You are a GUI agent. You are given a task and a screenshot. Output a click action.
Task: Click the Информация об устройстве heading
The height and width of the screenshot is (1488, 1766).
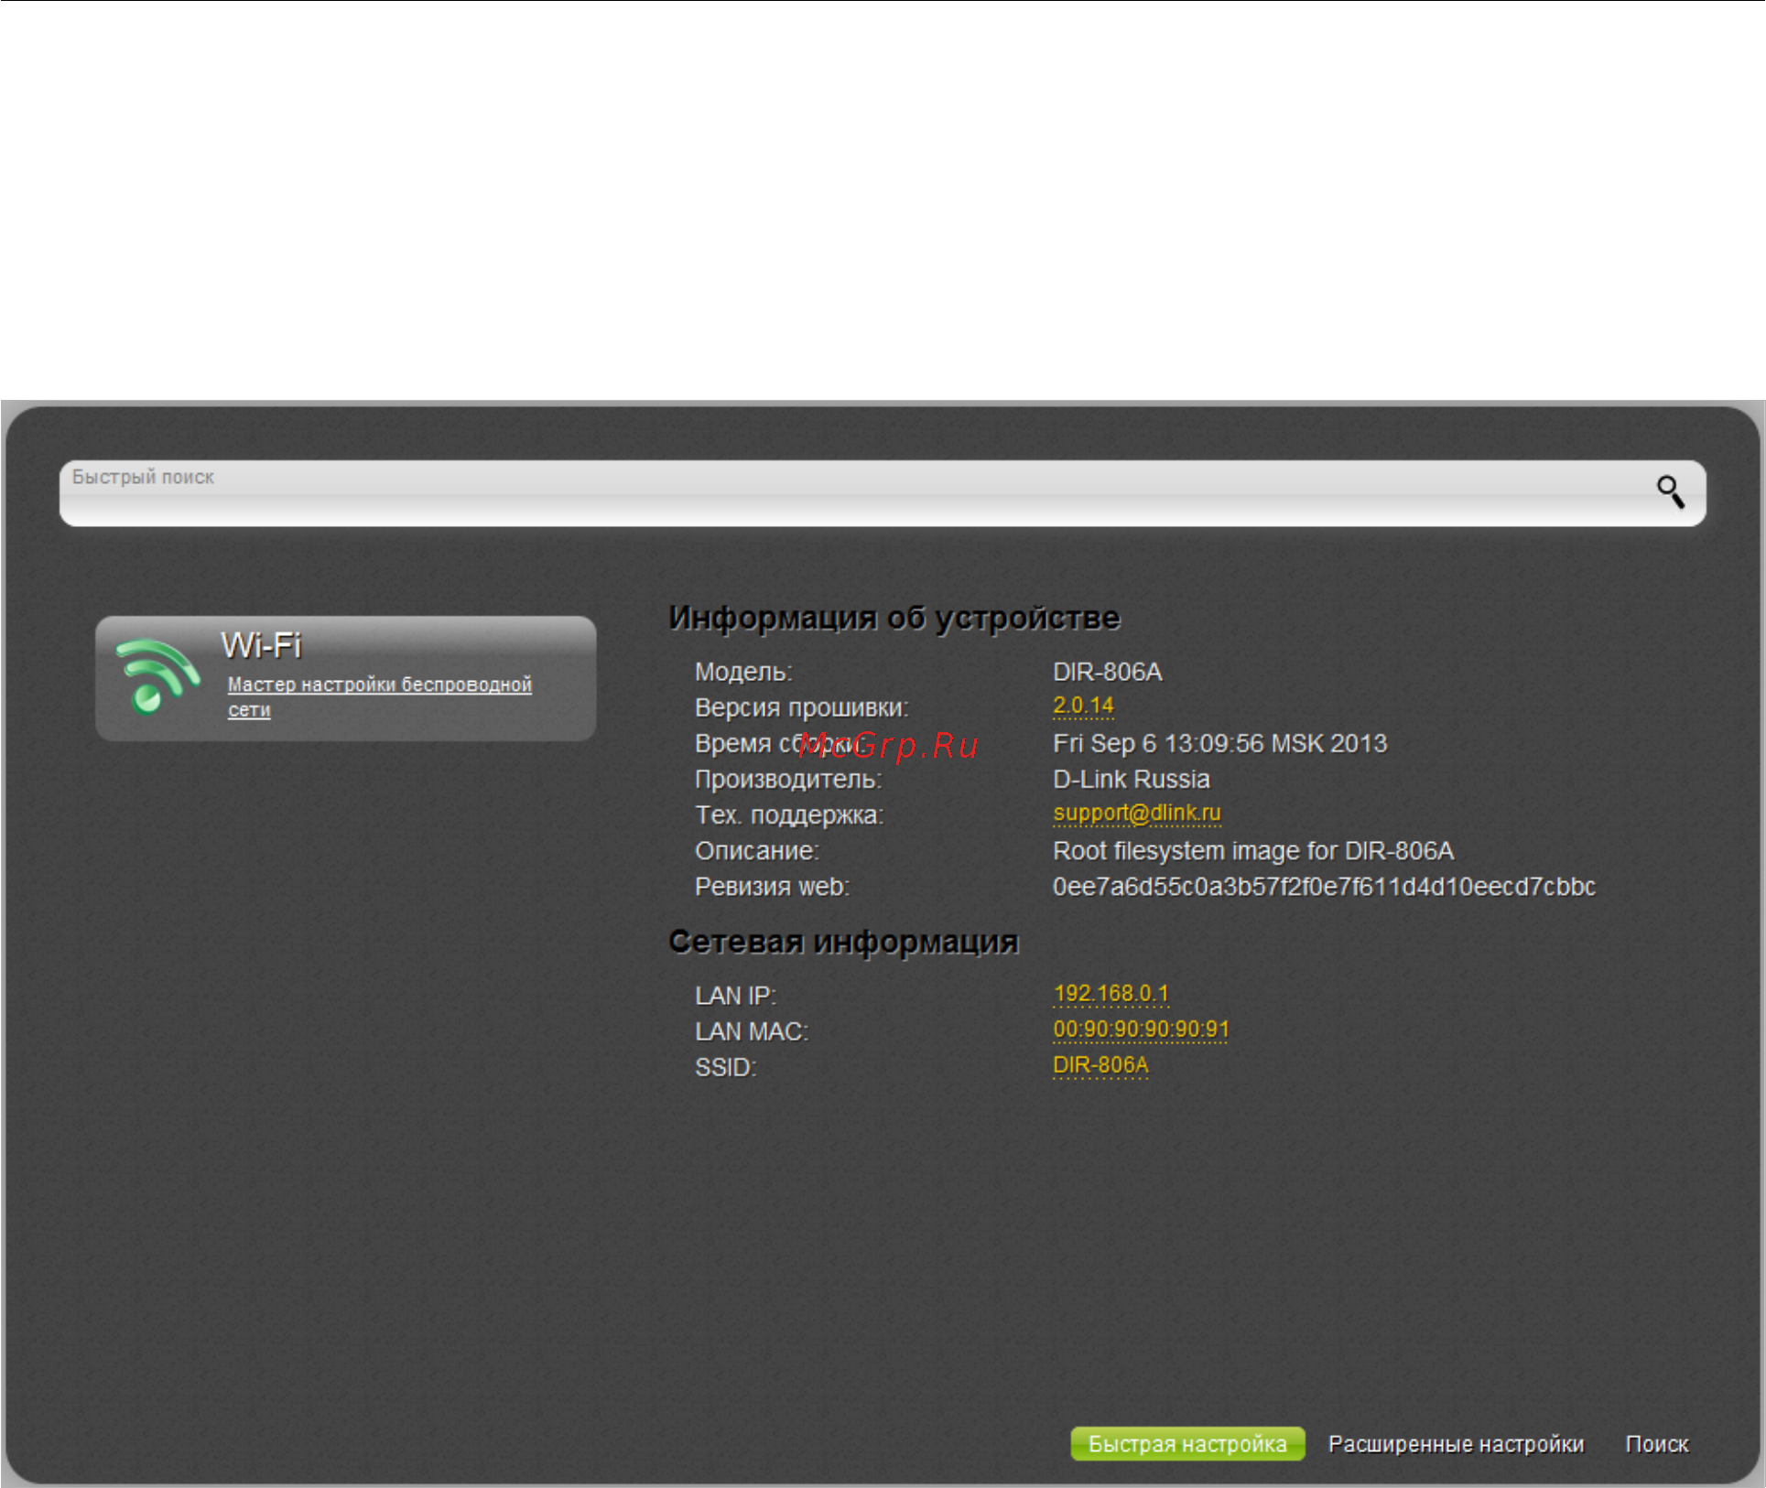[x=894, y=618]
